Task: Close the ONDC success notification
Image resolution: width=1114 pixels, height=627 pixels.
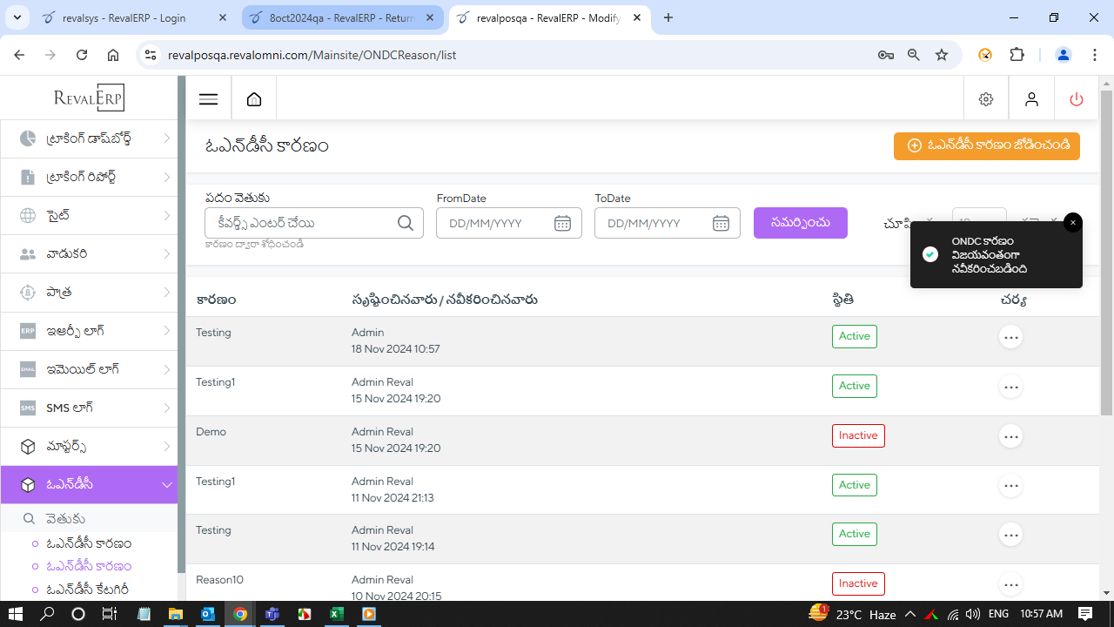Action: pyautogui.click(x=1072, y=223)
